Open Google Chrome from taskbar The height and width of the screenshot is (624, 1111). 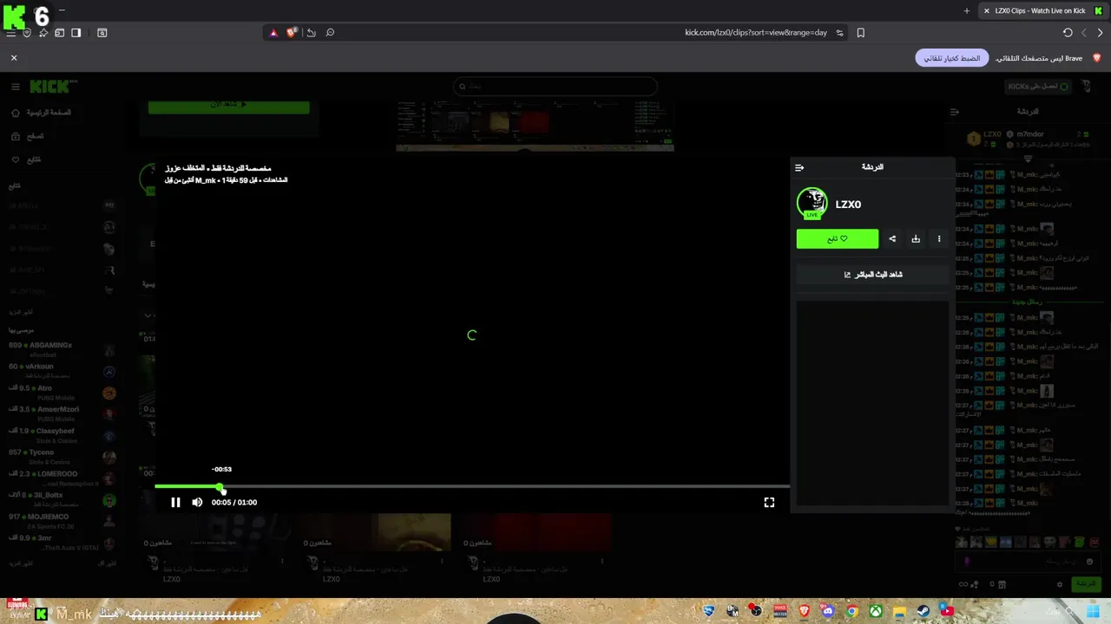tap(852, 611)
